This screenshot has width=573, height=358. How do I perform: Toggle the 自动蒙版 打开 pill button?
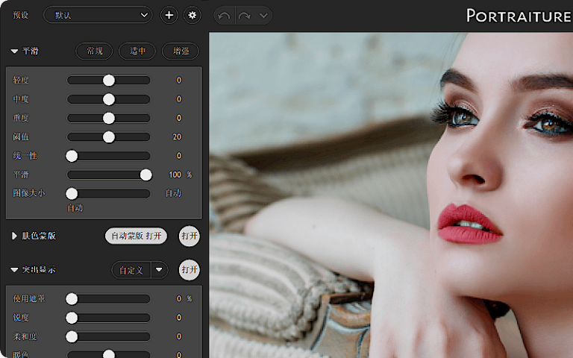[x=136, y=236]
